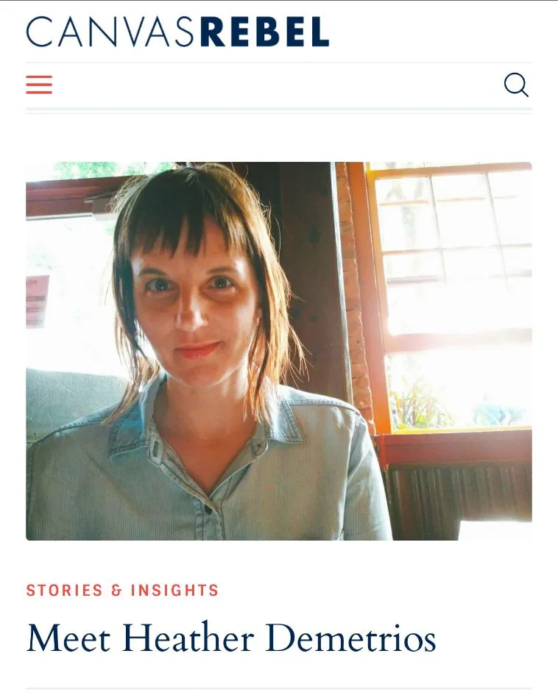Click the thin CANVAS part of logo
The height and width of the screenshot is (698, 558).
tap(111, 32)
